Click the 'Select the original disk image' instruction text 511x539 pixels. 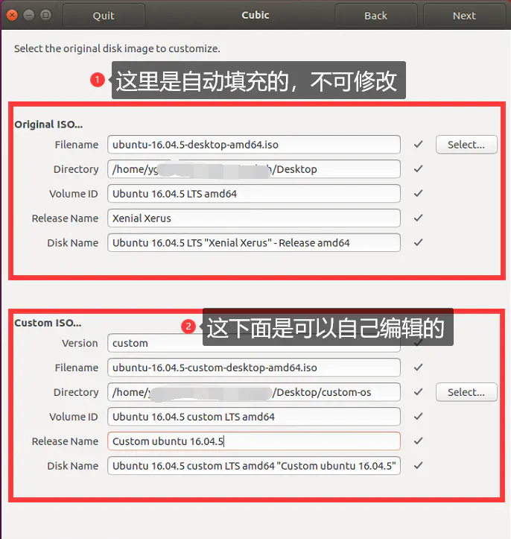117,48
